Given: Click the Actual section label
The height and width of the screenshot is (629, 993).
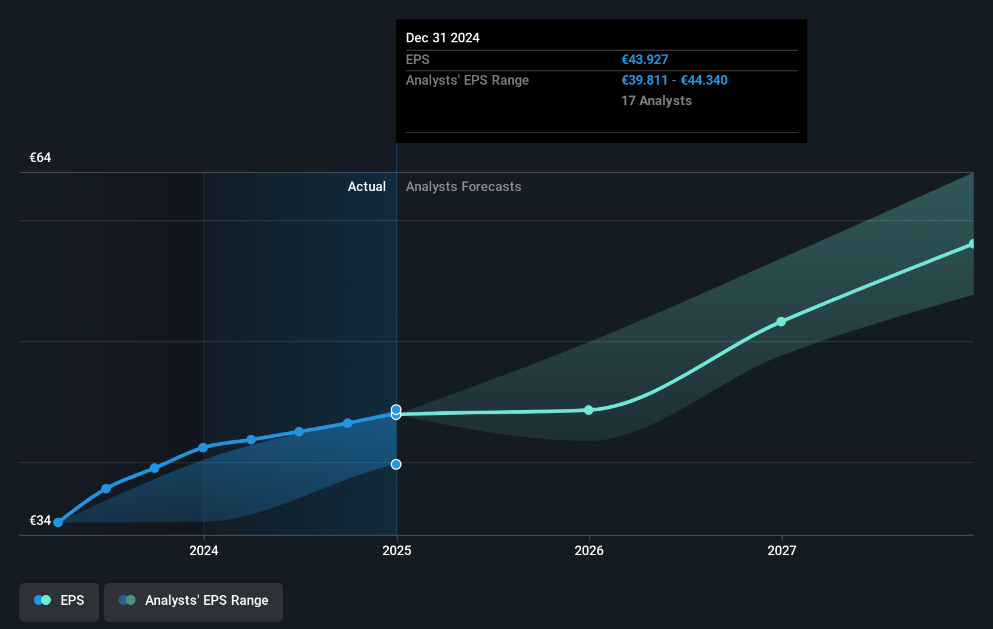Looking at the screenshot, I should point(366,187).
